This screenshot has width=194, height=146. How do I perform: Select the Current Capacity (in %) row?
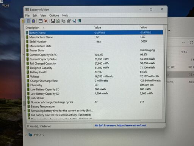tap(94, 55)
